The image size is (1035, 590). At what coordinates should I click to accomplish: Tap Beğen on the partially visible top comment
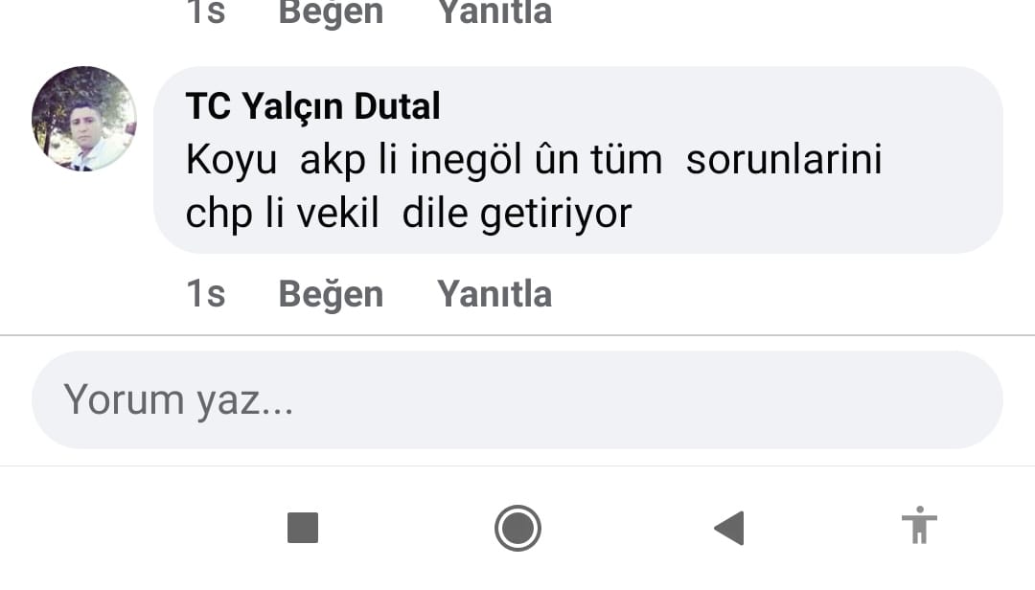(331, 11)
